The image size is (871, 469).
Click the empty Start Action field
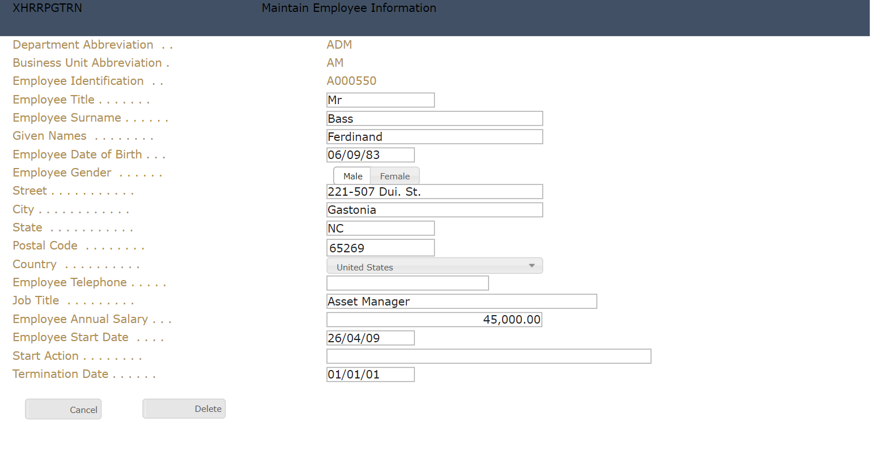488,356
